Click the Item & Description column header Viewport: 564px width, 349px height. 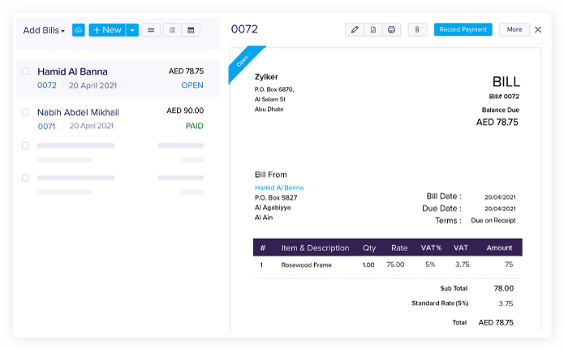pos(315,248)
